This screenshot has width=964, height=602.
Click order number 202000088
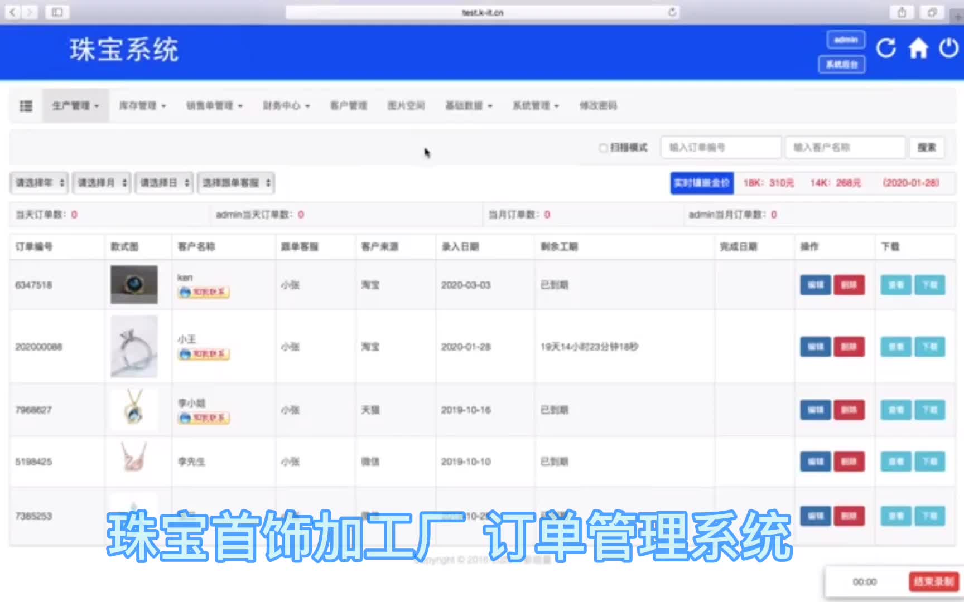38,347
